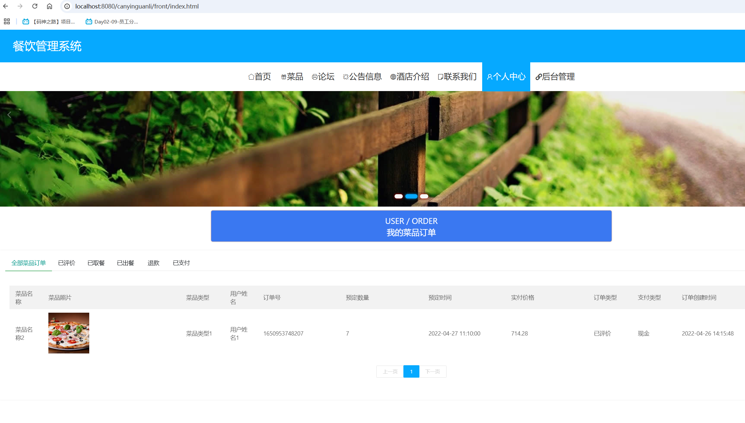Select the dish icon next to 菜品

(x=283, y=76)
